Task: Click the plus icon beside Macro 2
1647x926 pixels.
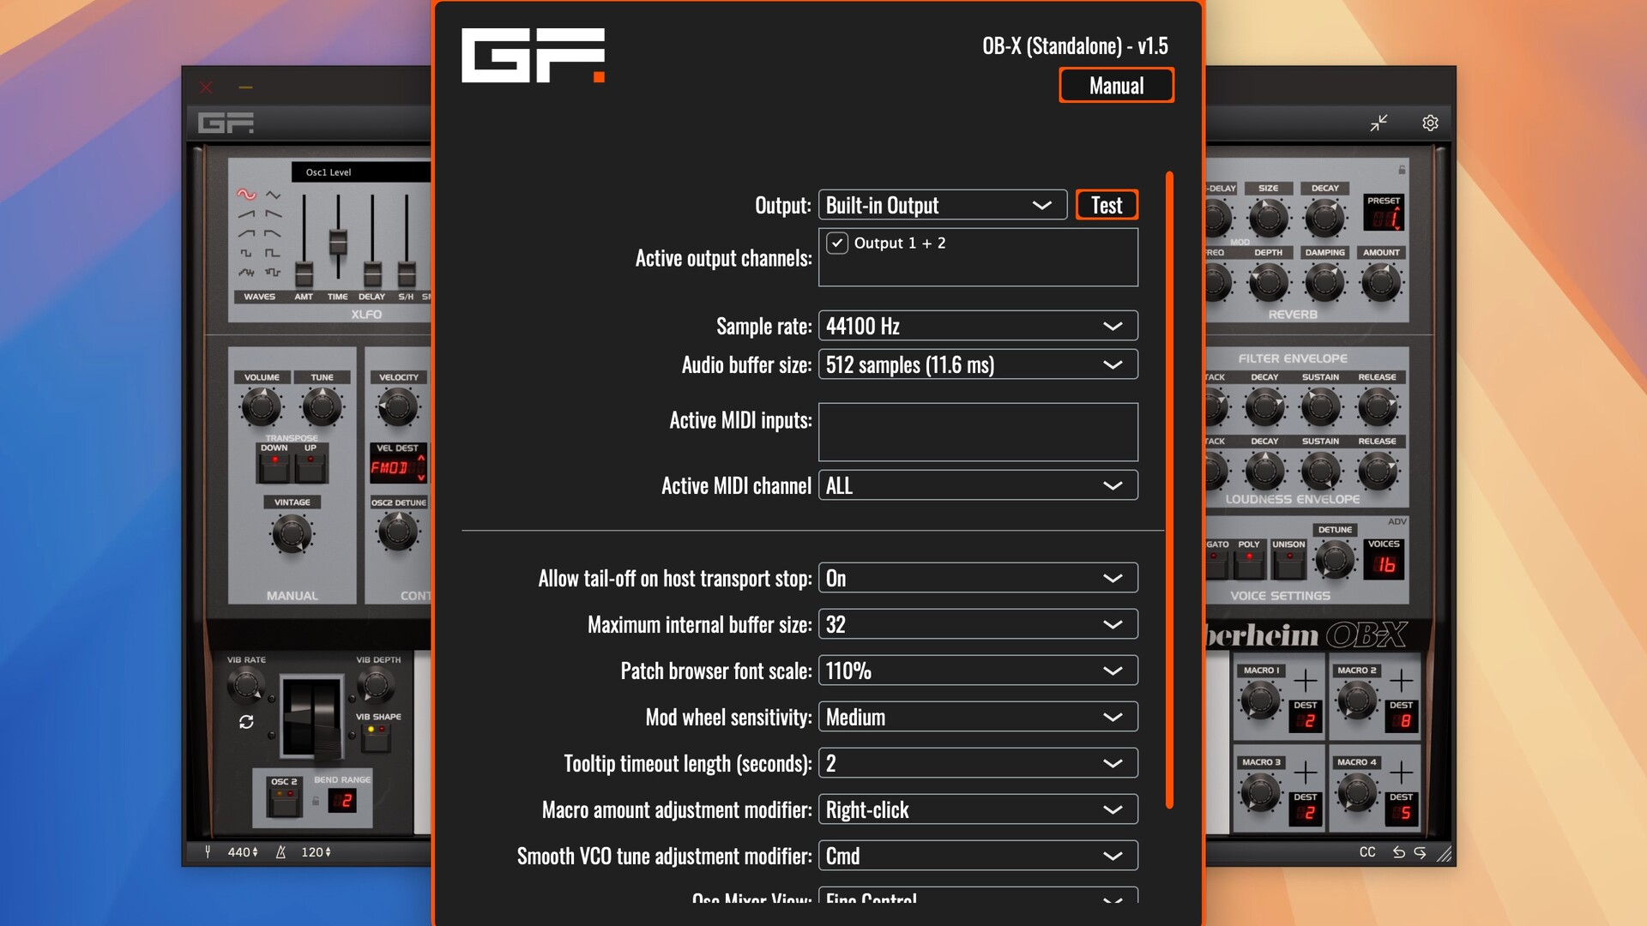Action: [1402, 681]
